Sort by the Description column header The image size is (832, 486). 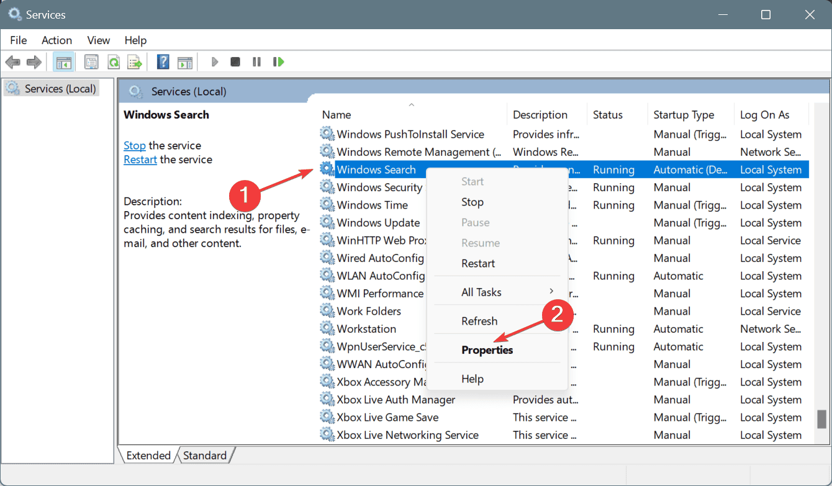547,115
